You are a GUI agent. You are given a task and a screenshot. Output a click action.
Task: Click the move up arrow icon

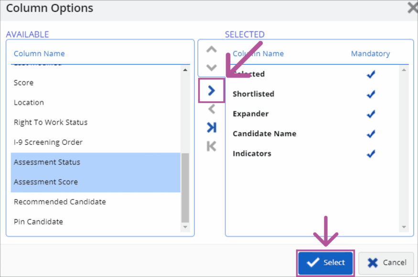click(211, 50)
